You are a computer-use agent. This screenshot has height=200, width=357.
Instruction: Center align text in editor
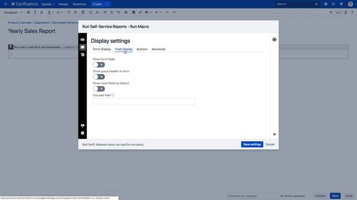pyautogui.click(x=112, y=12)
